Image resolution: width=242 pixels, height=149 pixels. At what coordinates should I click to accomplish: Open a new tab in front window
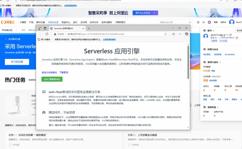click(89, 28)
